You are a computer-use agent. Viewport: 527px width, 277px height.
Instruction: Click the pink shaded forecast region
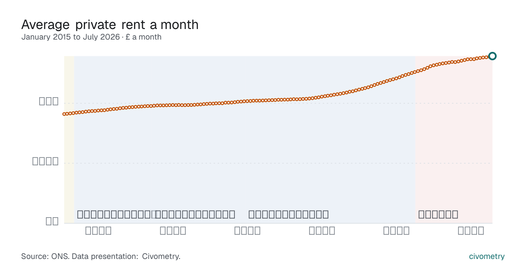click(454, 139)
